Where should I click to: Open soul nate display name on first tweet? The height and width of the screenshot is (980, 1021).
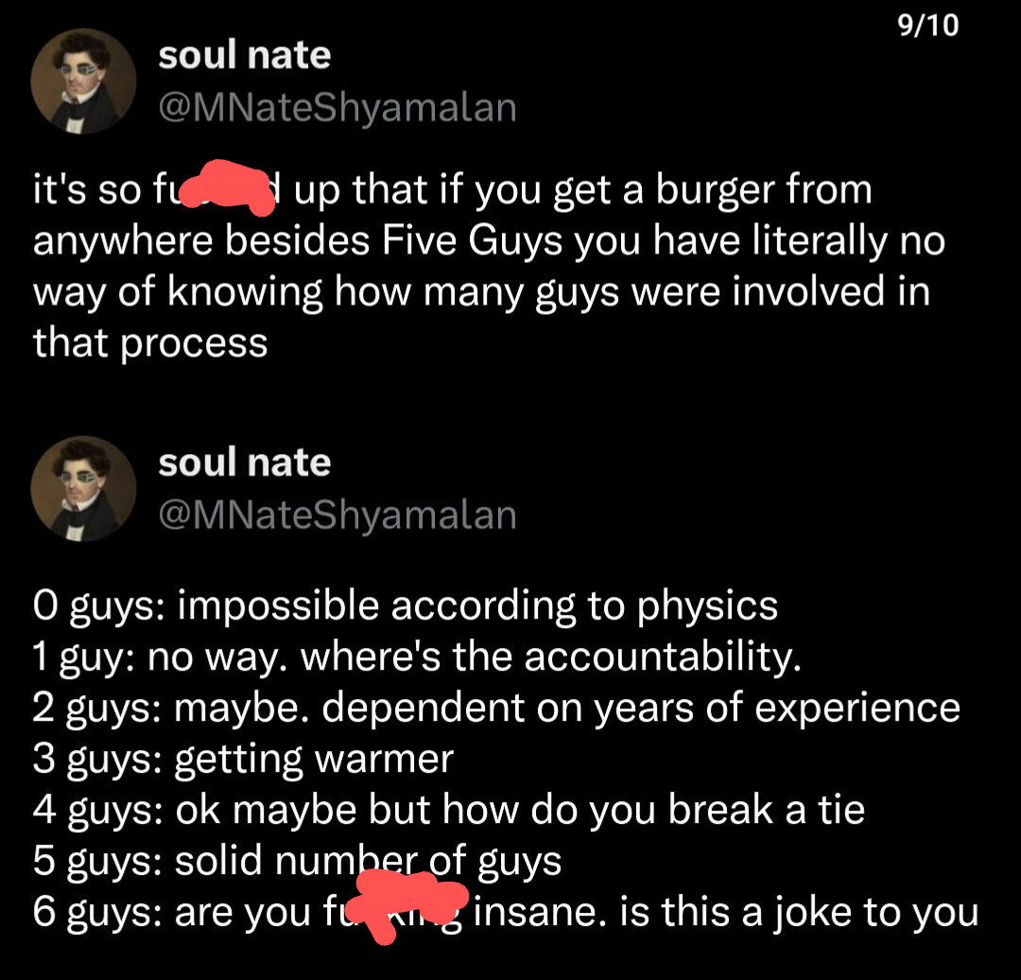coord(245,55)
